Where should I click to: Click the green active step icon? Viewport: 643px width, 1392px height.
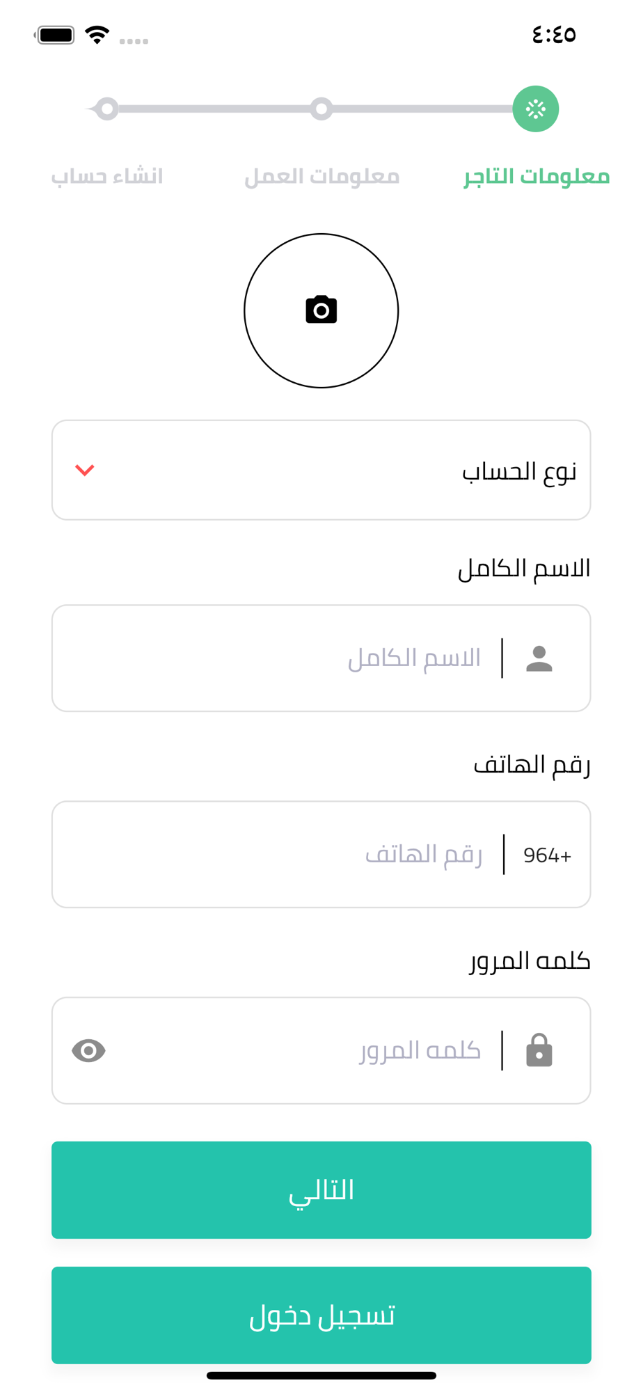(536, 109)
